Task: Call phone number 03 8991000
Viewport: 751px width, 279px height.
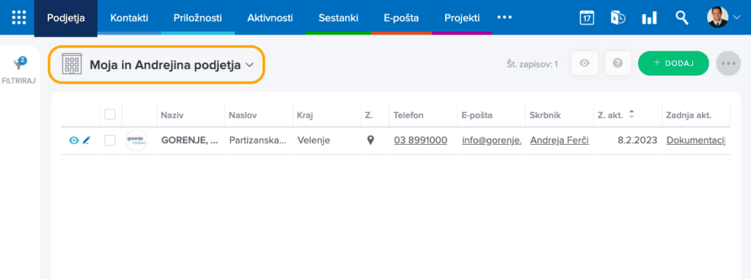Action: 420,140
